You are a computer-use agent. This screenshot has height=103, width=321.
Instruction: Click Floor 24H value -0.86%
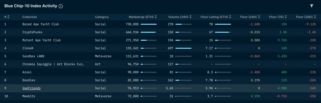click(254, 56)
